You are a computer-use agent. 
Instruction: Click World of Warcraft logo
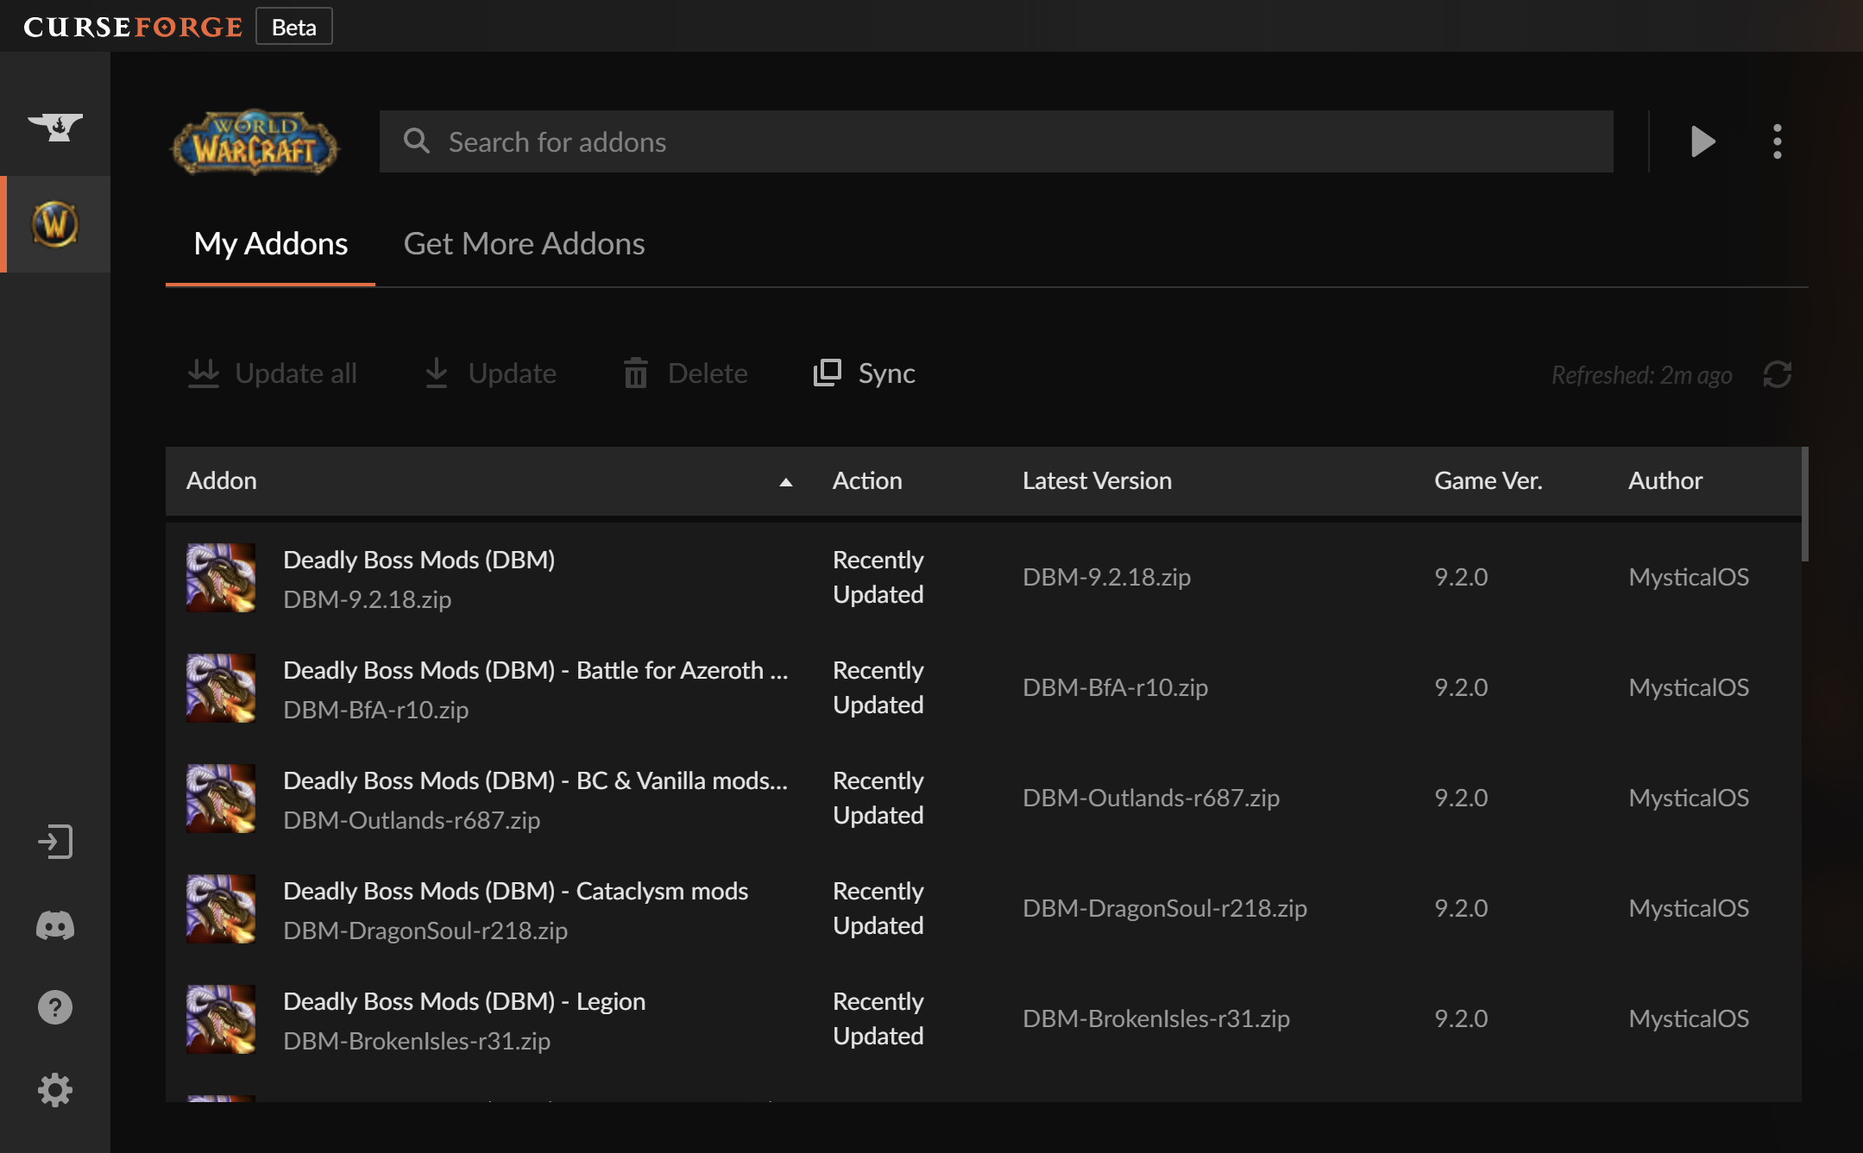point(255,142)
